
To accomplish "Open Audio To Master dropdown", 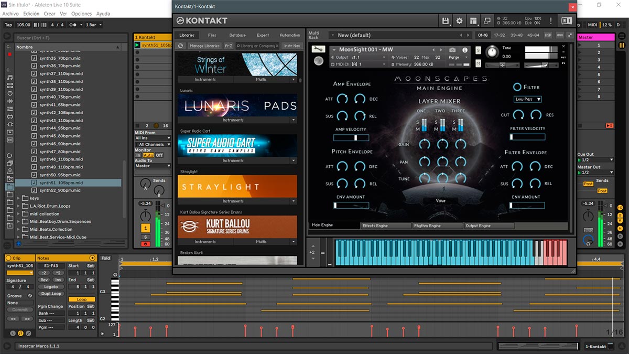I will coord(153,166).
